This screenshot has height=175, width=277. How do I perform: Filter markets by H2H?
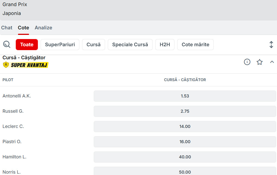165,45
